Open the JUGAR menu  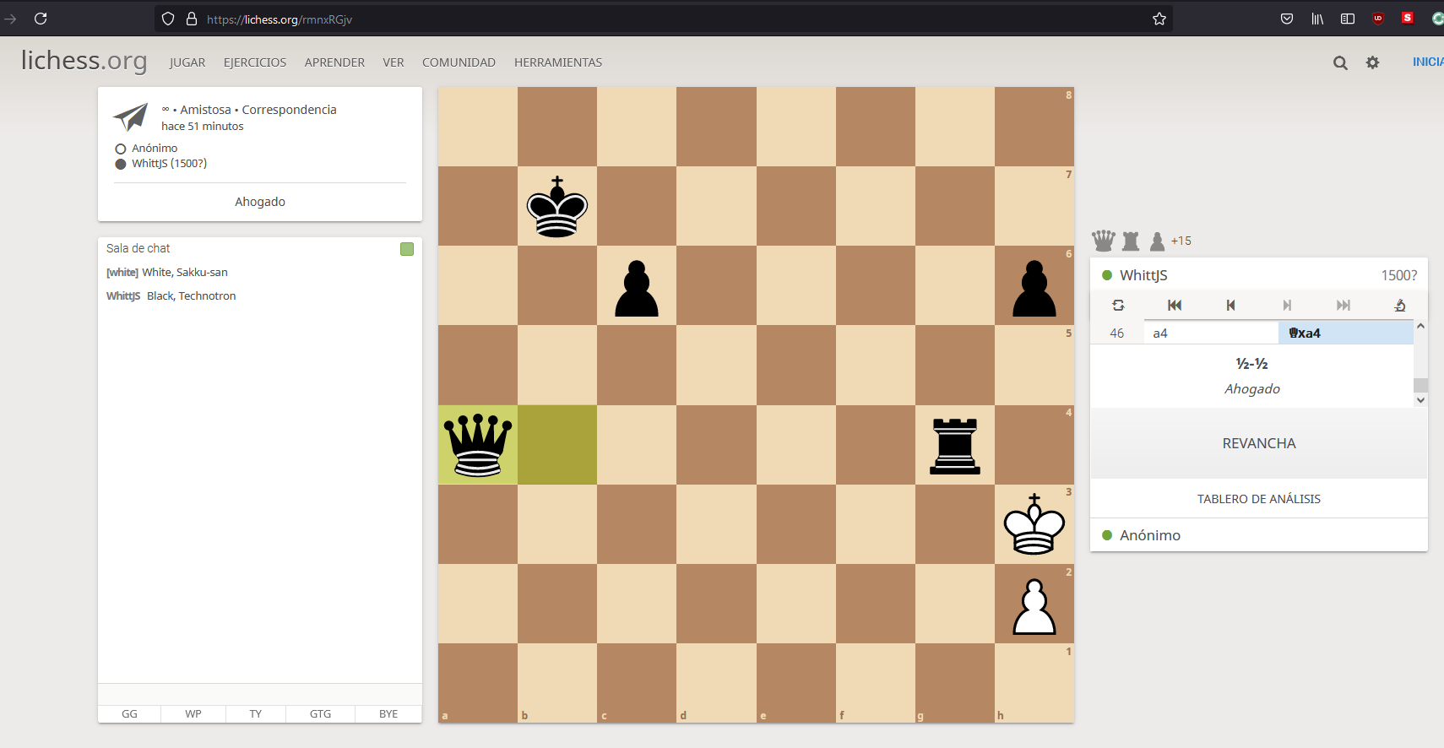pos(187,62)
